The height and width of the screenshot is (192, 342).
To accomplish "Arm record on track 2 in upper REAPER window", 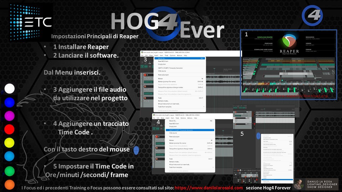I will 145,86.
